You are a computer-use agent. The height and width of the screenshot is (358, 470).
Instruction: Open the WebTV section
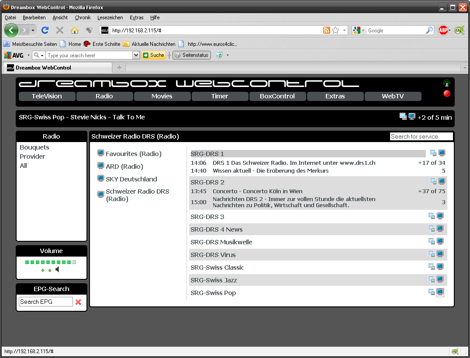[x=393, y=96]
